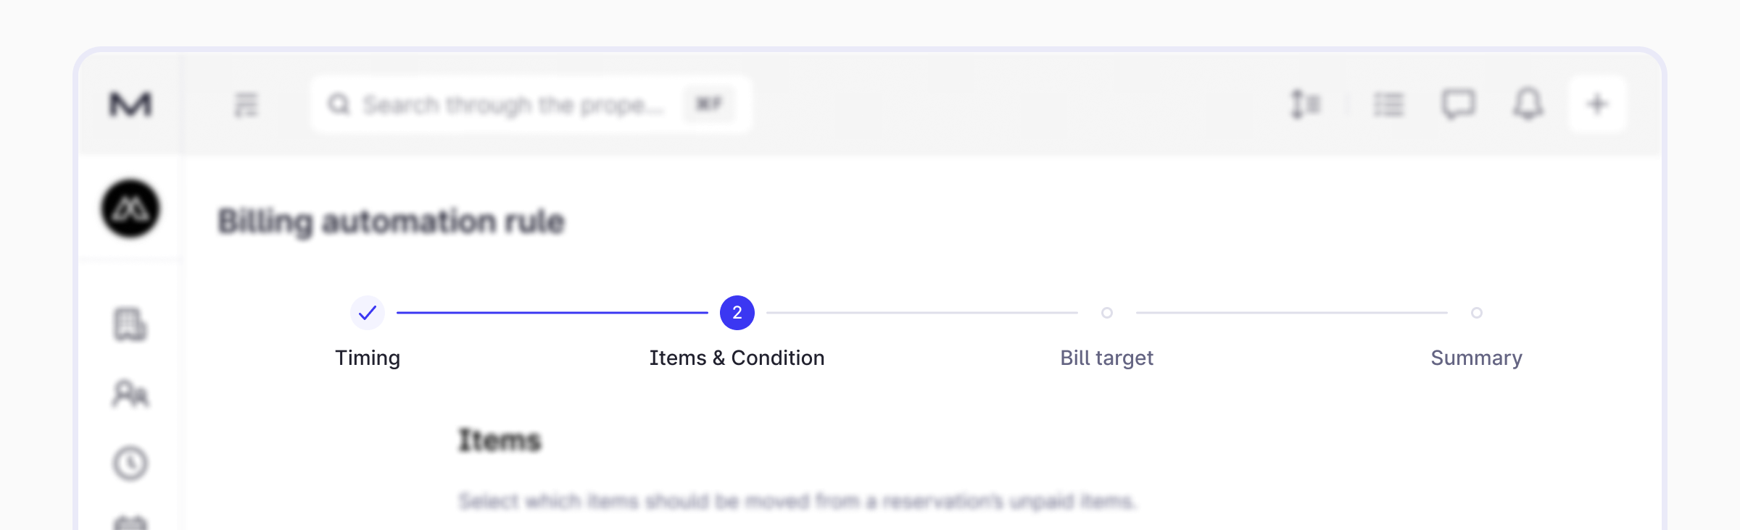This screenshot has height=530, width=1740.
Task: Select step 2 circle indicator
Action: click(737, 313)
